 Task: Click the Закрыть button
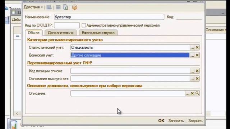coord(195,121)
